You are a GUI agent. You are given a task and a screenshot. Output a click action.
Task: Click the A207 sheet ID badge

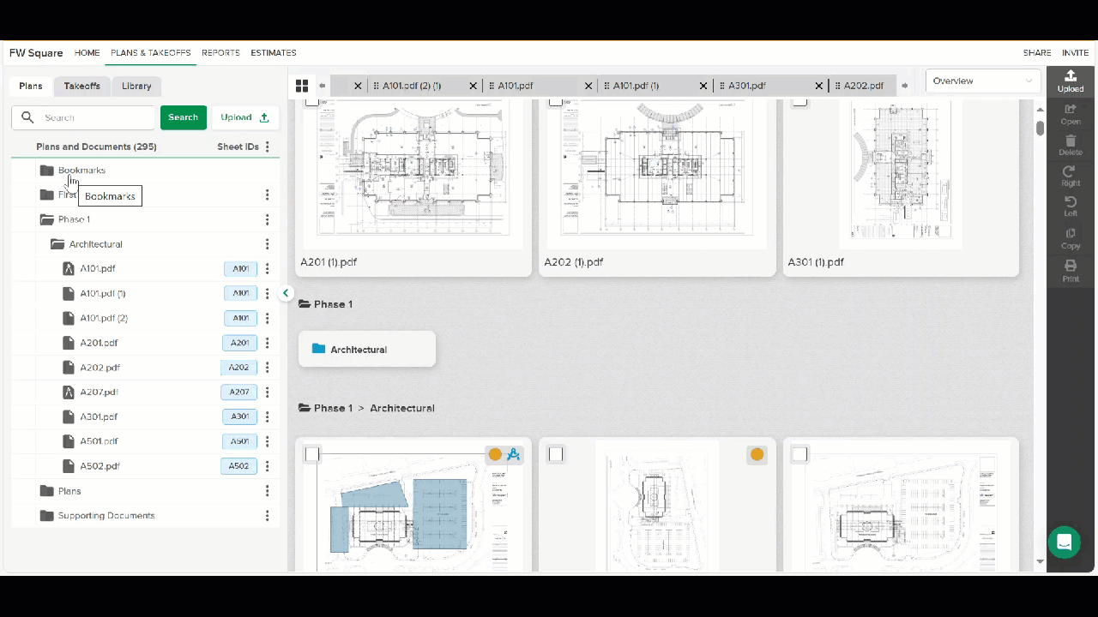click(x=239, y=392)
